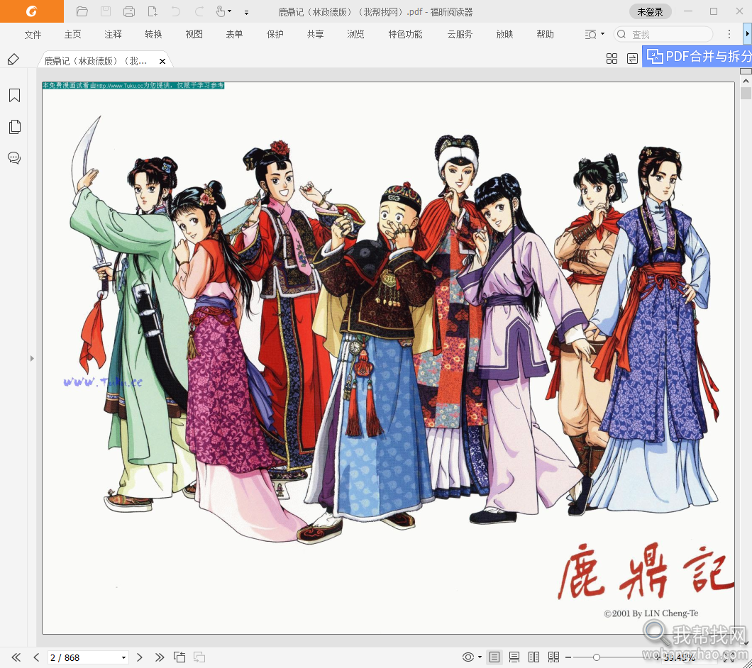Open the Bookmarks panel
The height and width of the screenshot is (668, 752).
point(14,96)
